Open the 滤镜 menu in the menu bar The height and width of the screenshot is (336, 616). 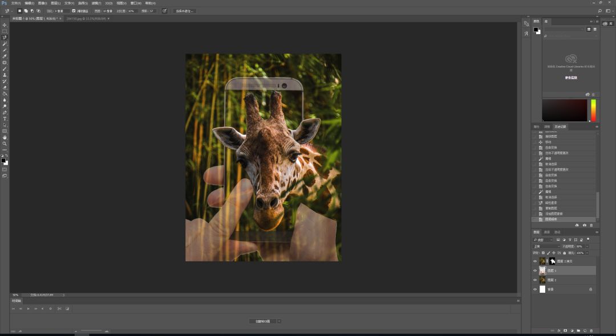95,3
